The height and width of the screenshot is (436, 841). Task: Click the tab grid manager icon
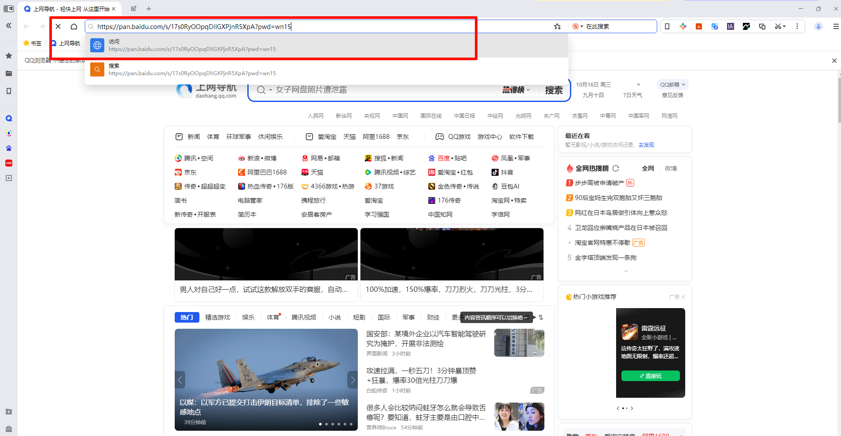click(x=133, y=9)
